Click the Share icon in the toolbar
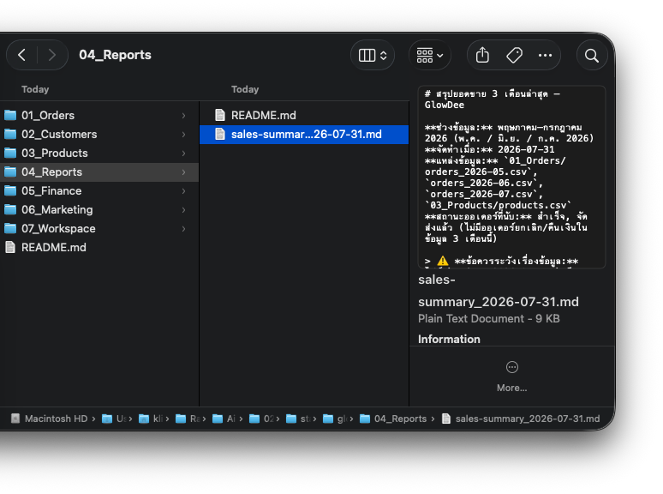The image size is (663, 494). [x=482, y=55]
